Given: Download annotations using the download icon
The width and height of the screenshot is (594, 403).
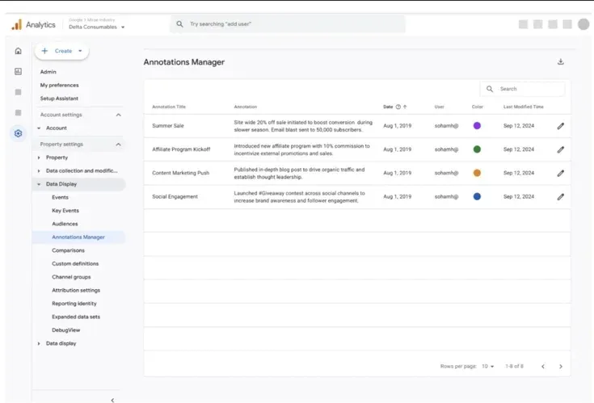Looking at the screenshot, I should [x=560, y=61].
